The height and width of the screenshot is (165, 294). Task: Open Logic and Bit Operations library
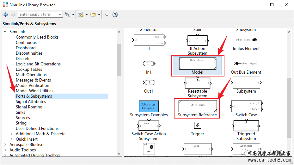[38, 64]
